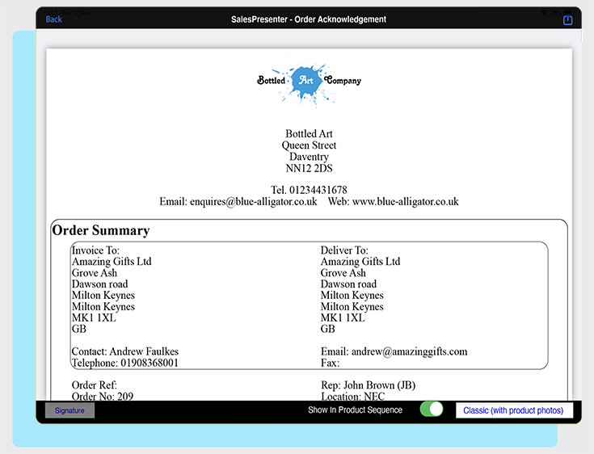This screenshot has width=594, height=454.
Task: Click the email enquires@blue-alligator.co.uk
Action: pos(254,201)
